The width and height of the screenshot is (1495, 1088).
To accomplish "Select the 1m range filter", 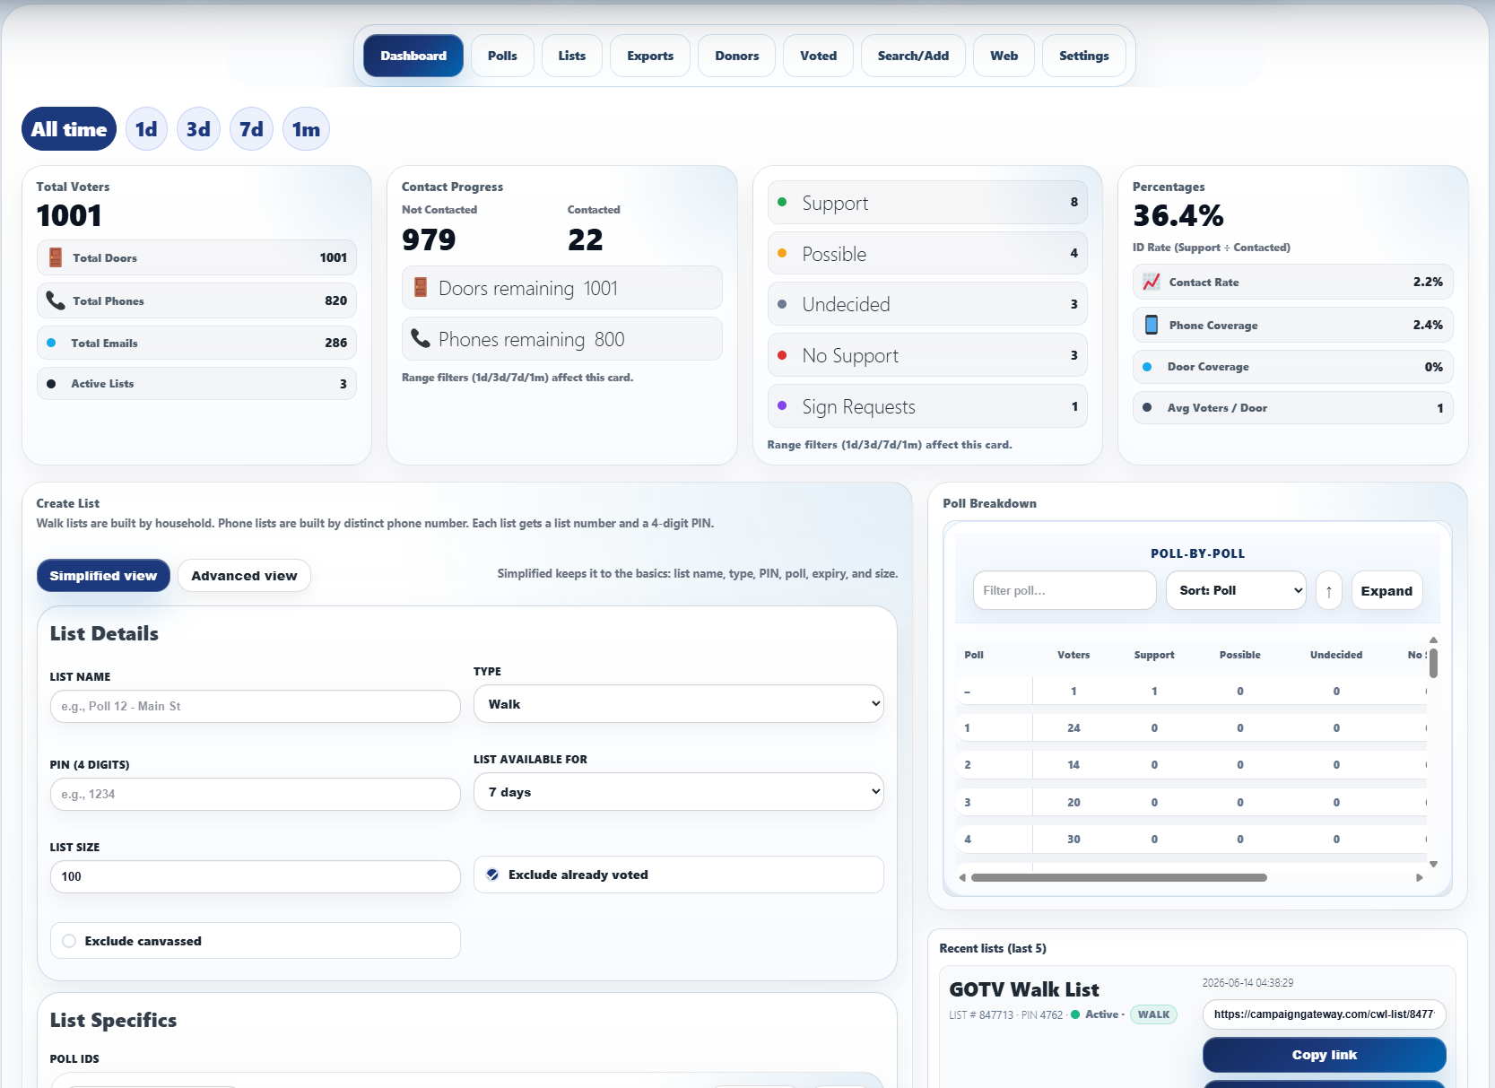I will tap(306, 129).
